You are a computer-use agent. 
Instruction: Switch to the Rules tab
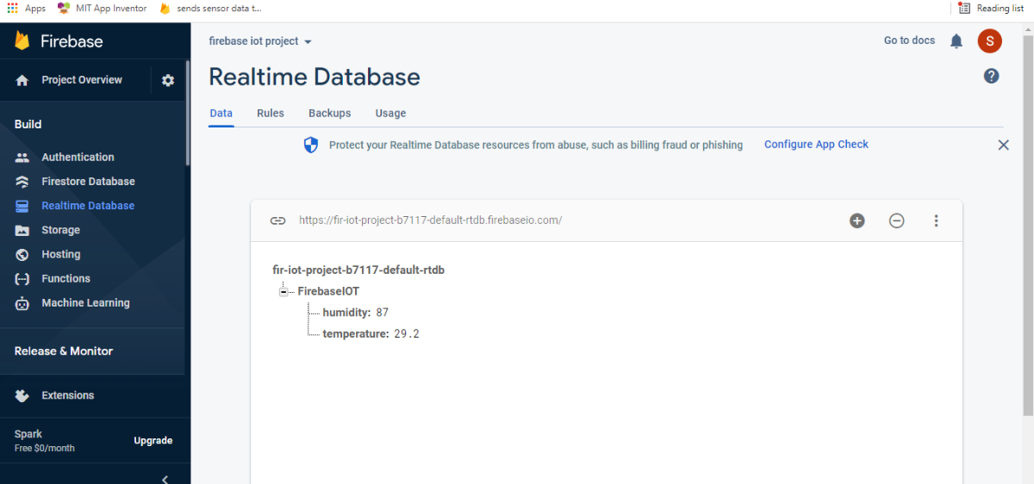point(271,113)
